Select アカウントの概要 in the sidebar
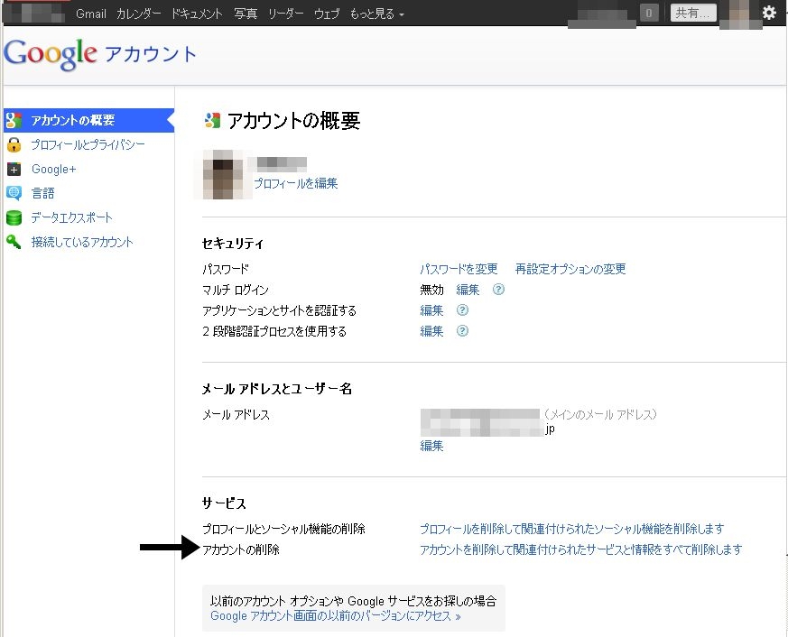The width and height of the screenshot is (788, 637). click(88, 120)
